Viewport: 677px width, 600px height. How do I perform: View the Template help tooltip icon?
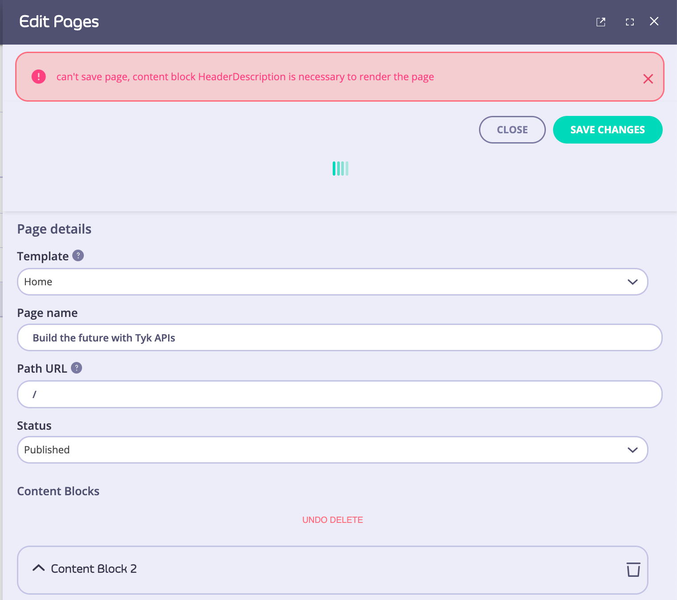click(x=78, y=255)
